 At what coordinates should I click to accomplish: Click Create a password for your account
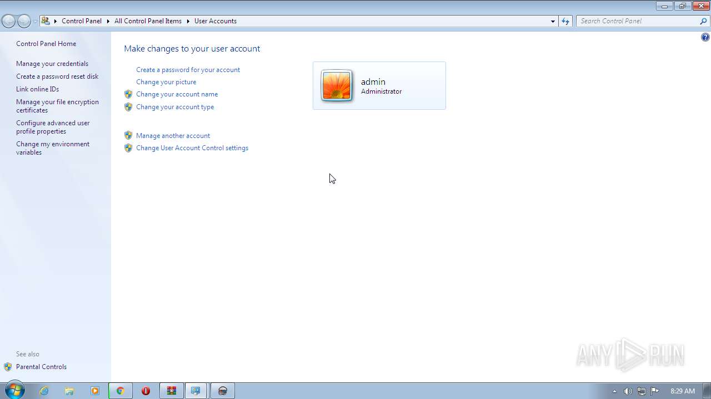188,70
